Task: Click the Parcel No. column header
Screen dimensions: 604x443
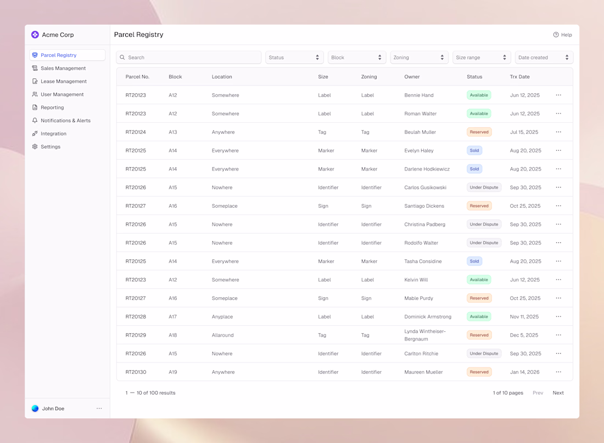Action: coord(137,77)
